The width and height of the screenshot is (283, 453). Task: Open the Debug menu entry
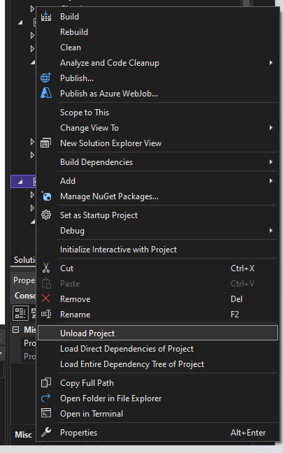click(x=158, y=231)
